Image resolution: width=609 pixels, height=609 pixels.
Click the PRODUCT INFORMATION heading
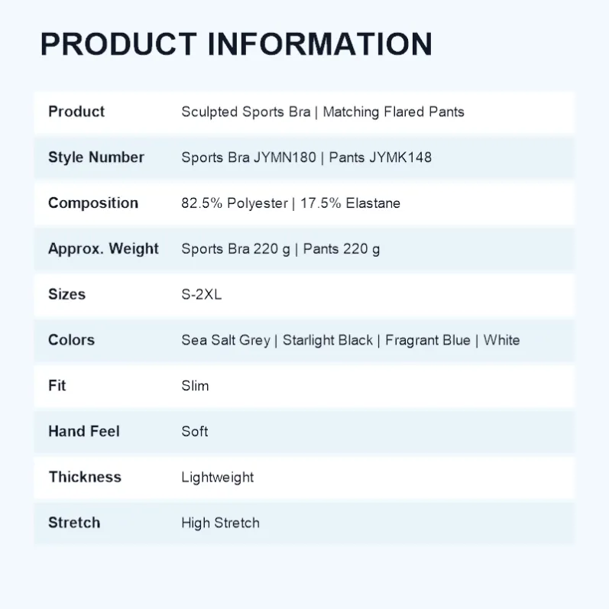(x=236, y=44)
